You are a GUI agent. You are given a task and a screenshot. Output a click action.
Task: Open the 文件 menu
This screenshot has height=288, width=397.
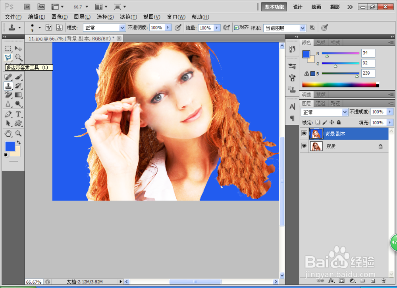pyautogui.click(x=13, y=17)
